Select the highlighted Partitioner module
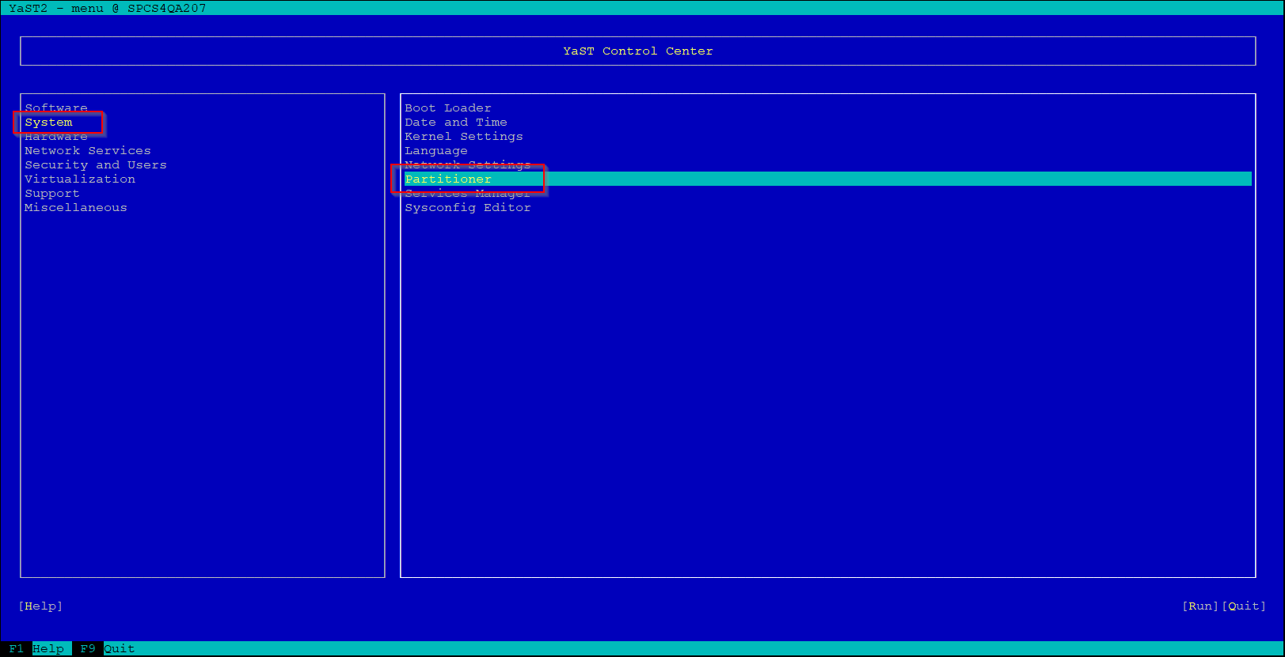This screenshot has height=657, width=1285. coord(828,179)
